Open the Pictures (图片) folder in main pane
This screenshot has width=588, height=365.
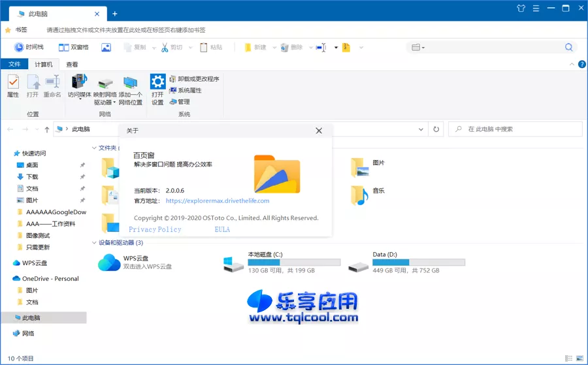click(x=359, y=167)
